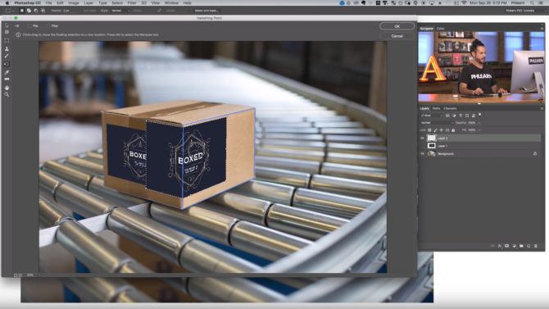The height and width of the screenshot is (309, 549).
Task: Toggle visibility of the Background layer
Action: (x=422, y=153)
